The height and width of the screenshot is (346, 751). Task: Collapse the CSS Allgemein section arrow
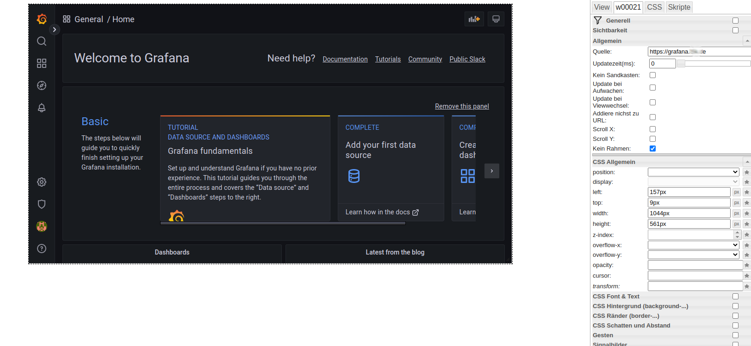(x=747, y=162)
